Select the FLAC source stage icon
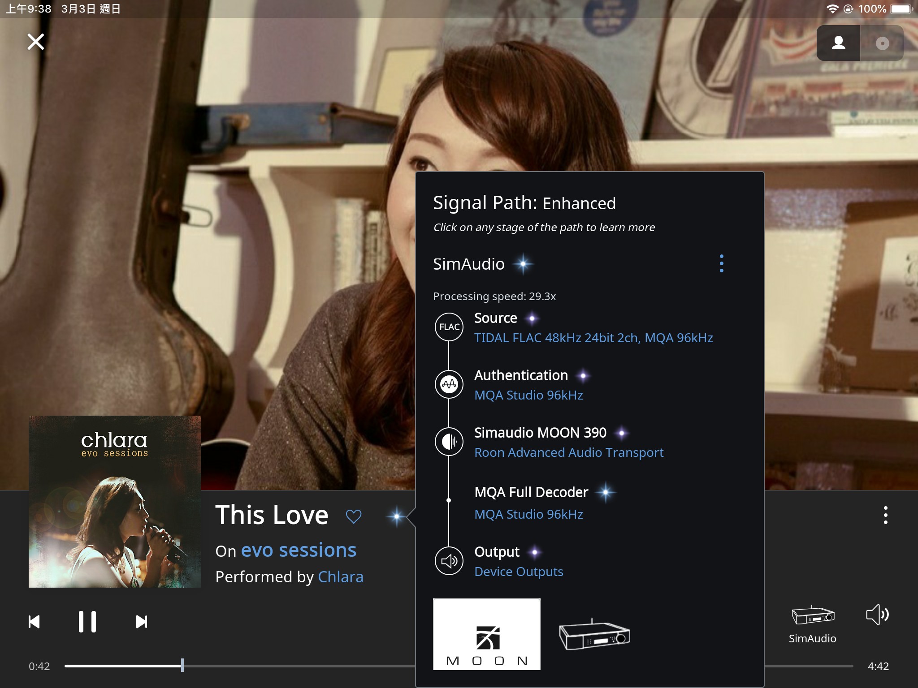This screenshot has height=688, width=918. (x=449, y=327)
